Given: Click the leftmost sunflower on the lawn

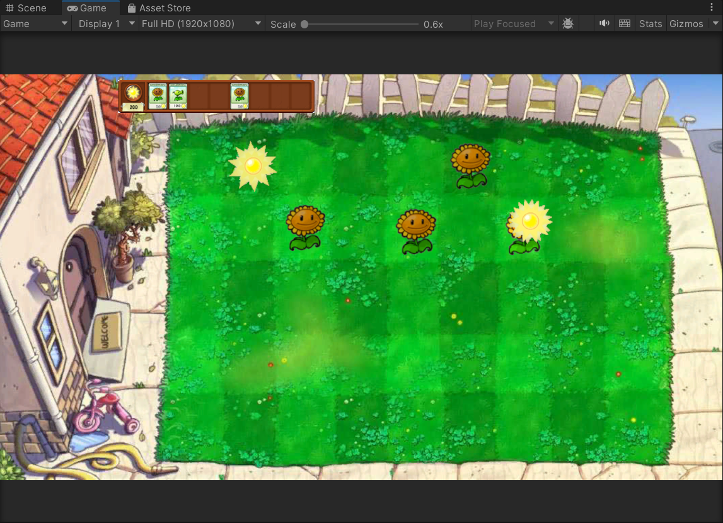Looking at the screenshot, I should click(x=305, y=227).
